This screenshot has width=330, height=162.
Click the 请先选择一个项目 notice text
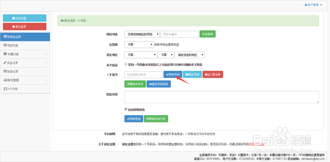coord(75,20)
